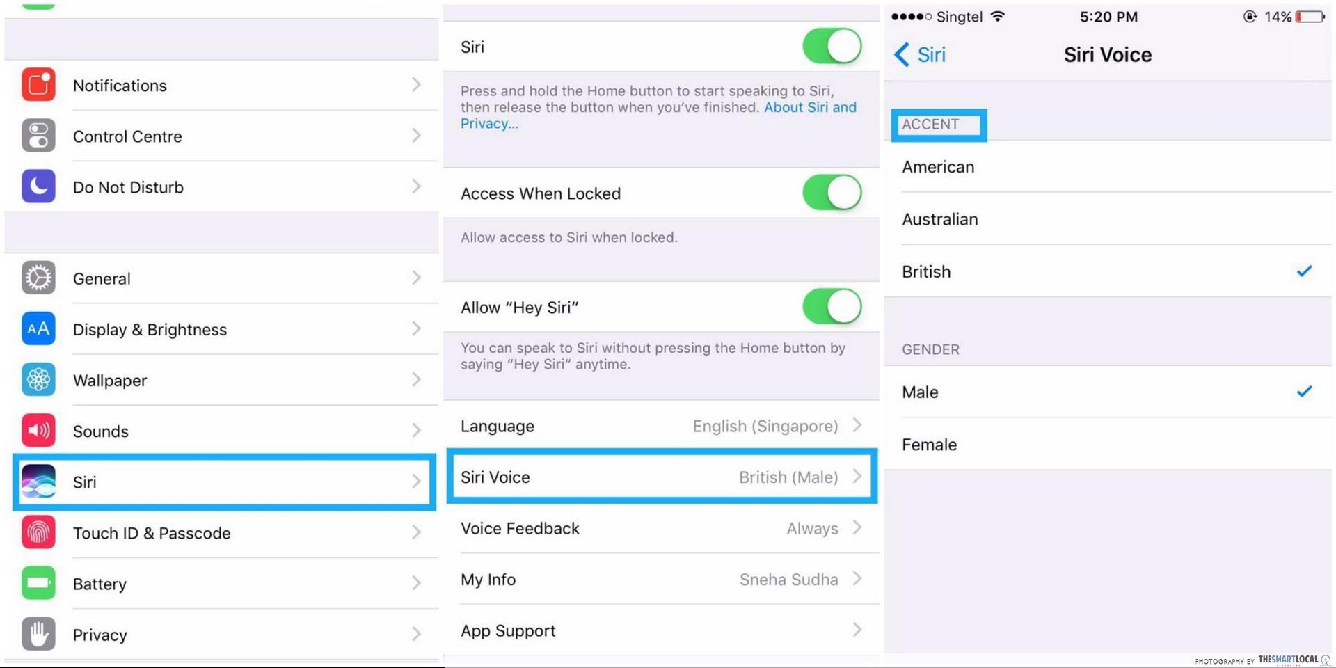Image resolution: width=1336 pixels, height=668 pixels.
Task: Open the My Info row chevron
Action: 857,579
